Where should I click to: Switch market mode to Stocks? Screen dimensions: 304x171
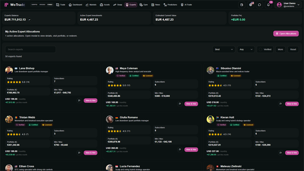click(42, 5)
